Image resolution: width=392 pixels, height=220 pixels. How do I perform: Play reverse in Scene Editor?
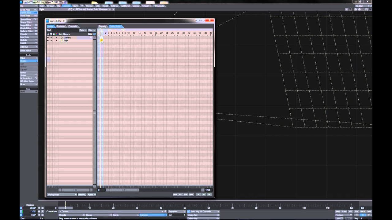(198, 195)
